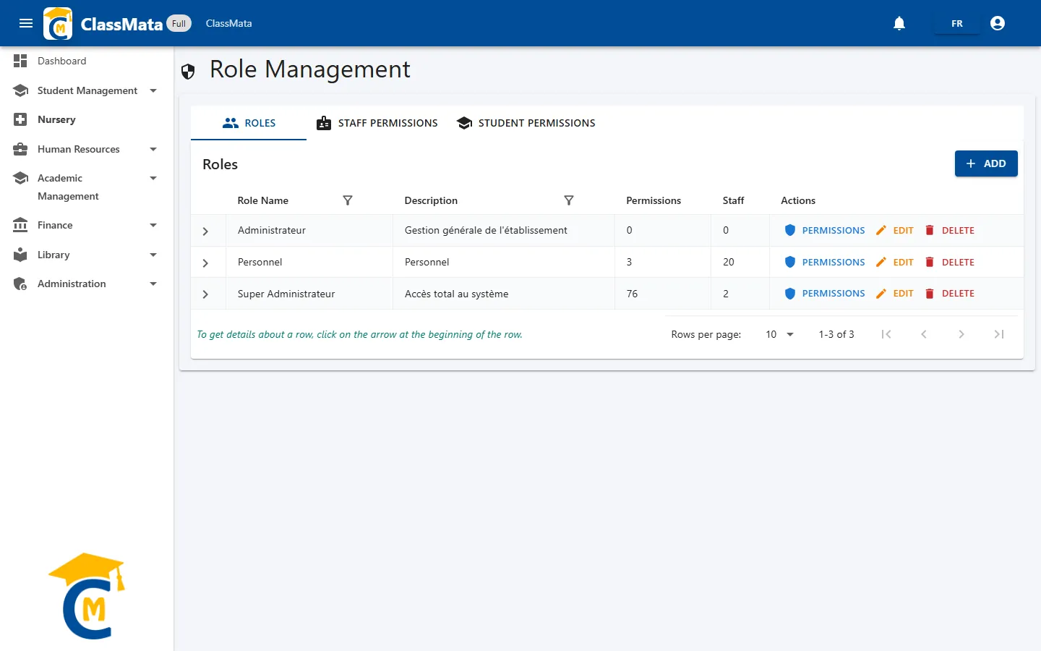Open permissions for Administrateur role

point(825,230)
